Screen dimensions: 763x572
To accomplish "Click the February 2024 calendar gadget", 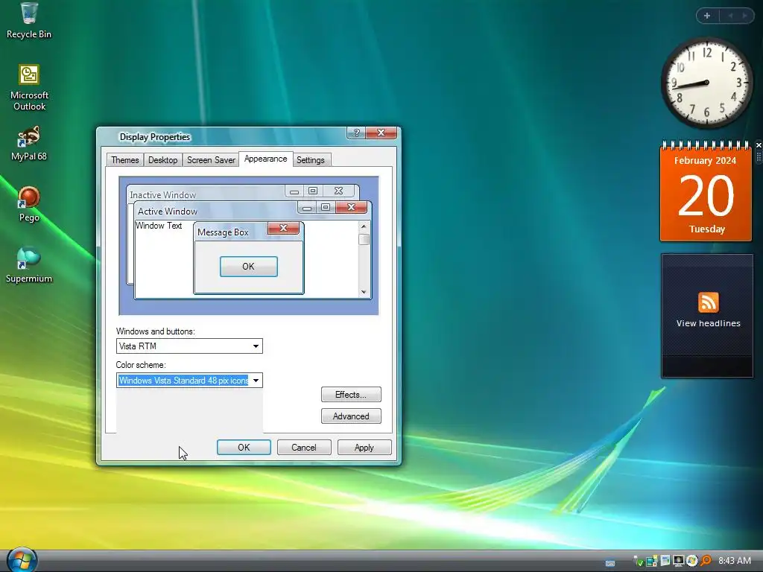I will (706, 192).
